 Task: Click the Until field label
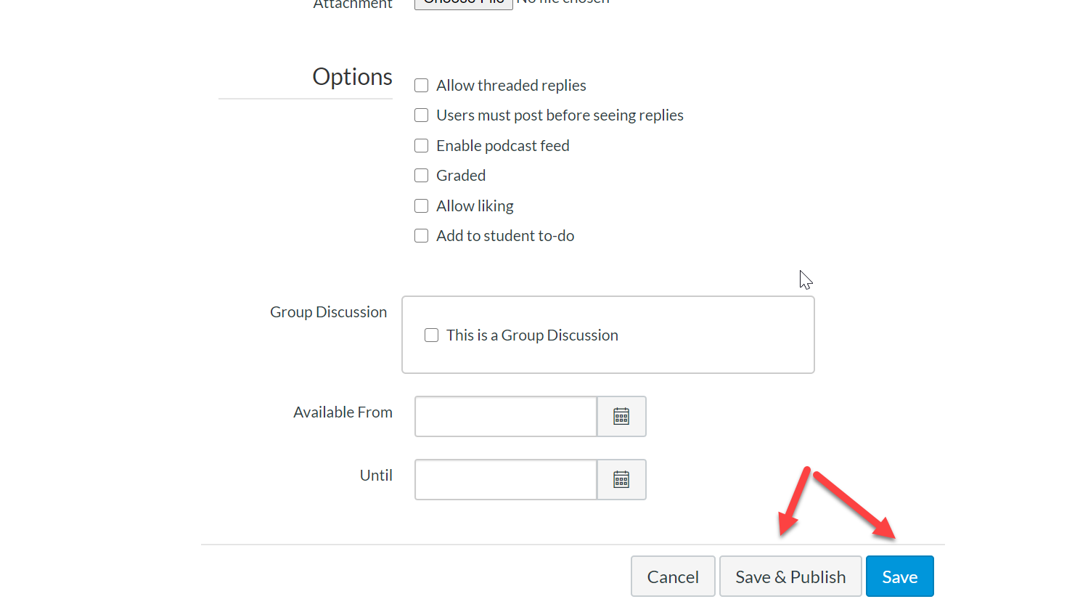point(376,476)
